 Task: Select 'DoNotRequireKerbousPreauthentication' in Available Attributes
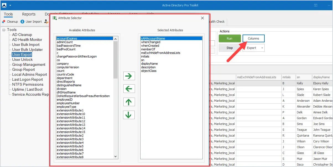(x=85, y=96)
